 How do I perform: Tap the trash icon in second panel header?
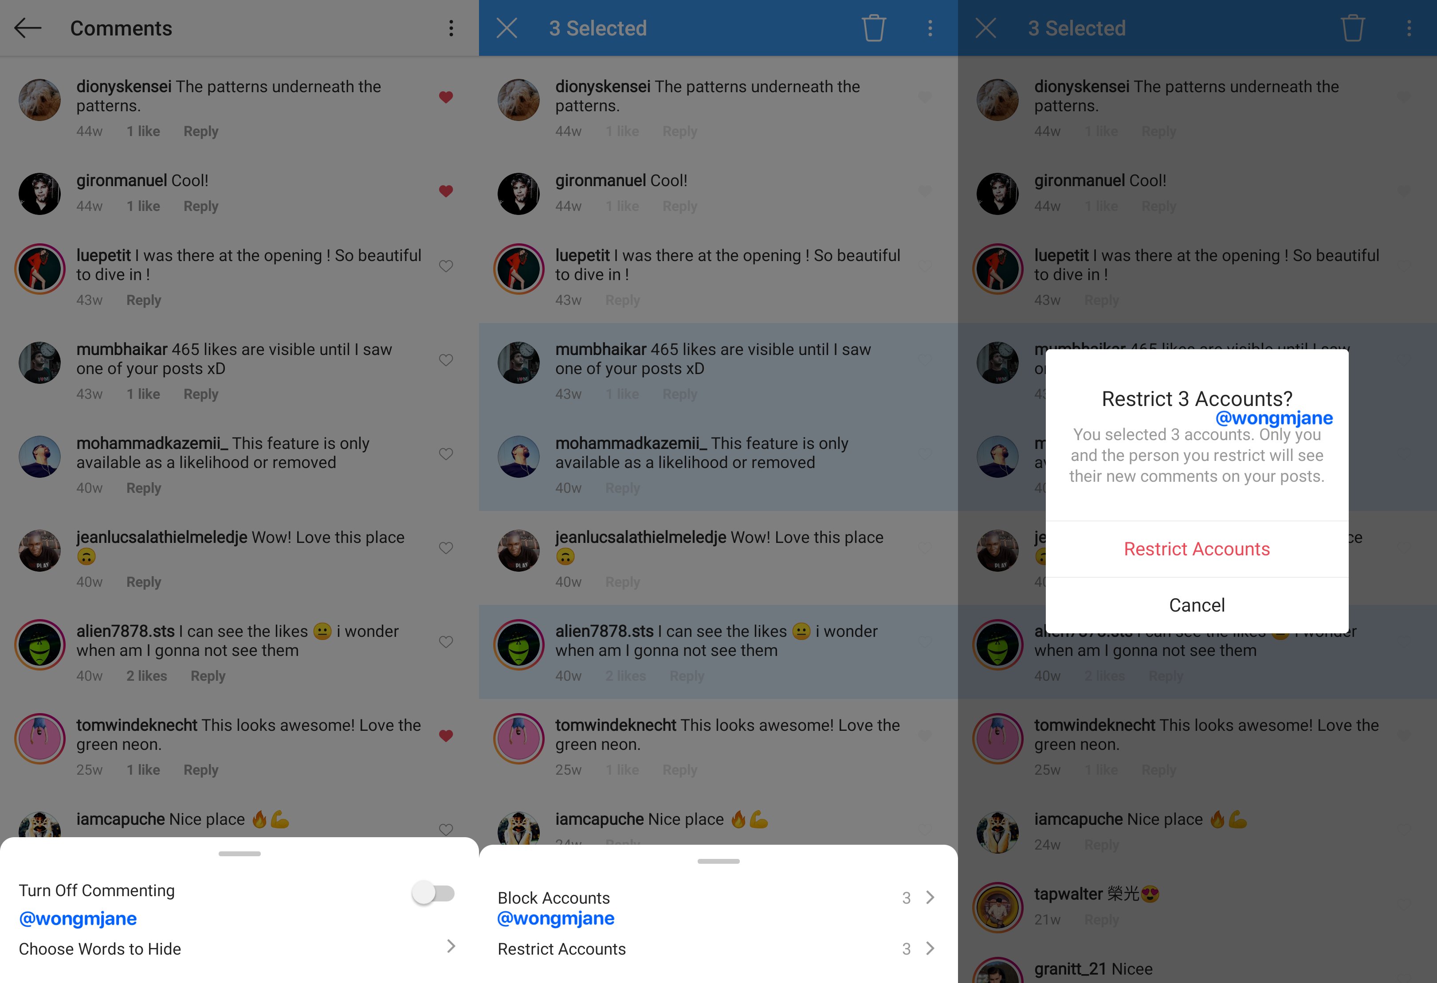(876, 28)
